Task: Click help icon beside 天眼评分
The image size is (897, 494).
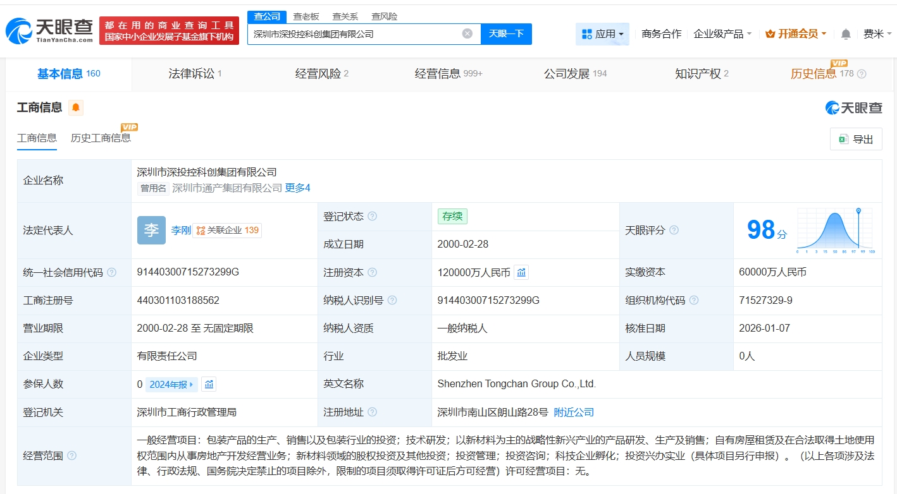Action: point(674,231)
